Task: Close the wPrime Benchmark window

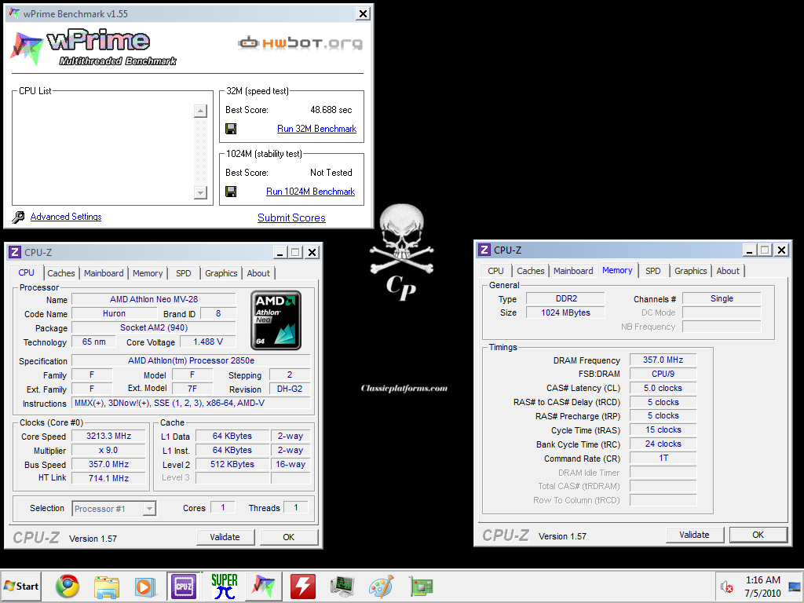Action: [363, 14]
